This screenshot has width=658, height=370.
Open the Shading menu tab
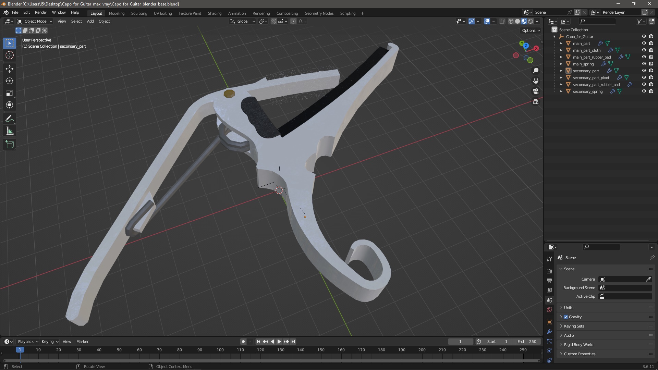214,13
